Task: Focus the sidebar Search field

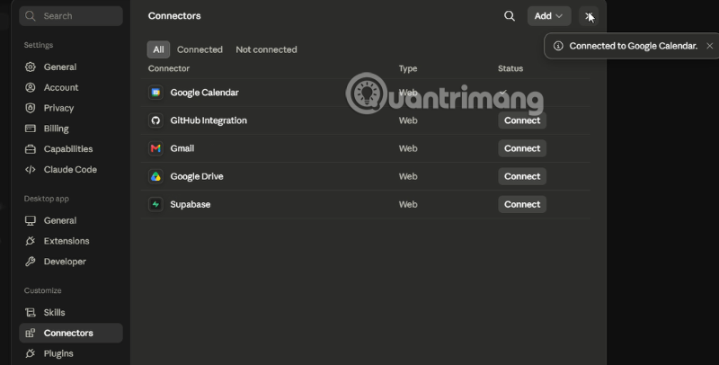Action: tap(71, 16)
